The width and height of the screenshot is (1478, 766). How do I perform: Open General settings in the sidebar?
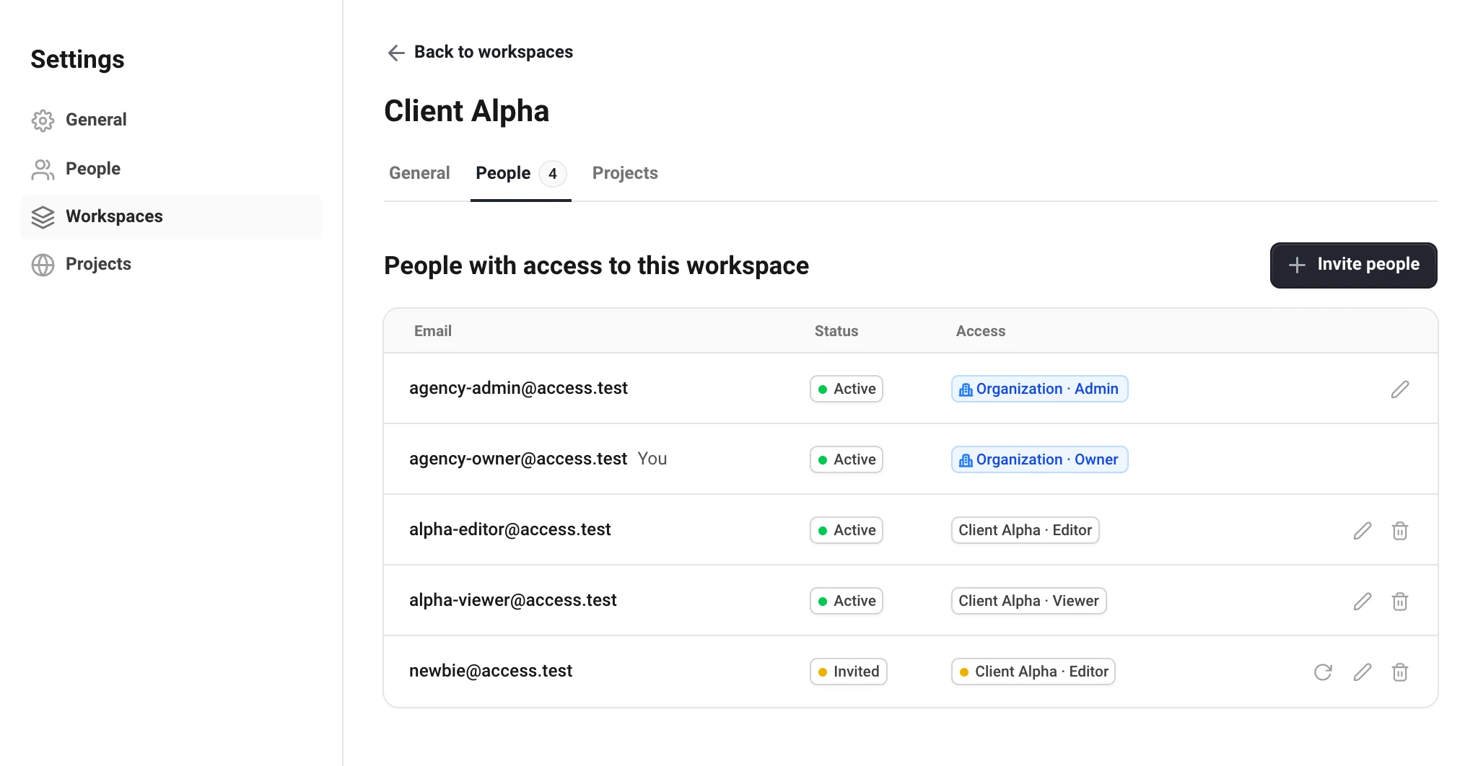pyautogui.click(x=171, y=120)
